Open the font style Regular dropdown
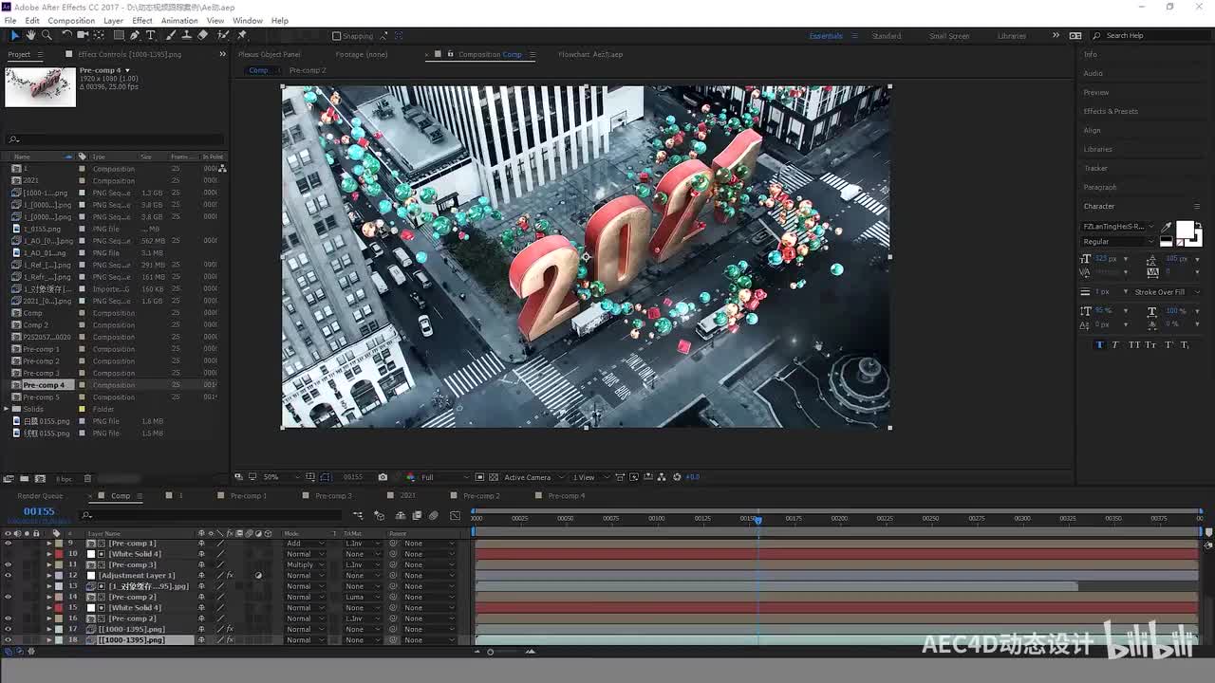 click(1119, 242)
